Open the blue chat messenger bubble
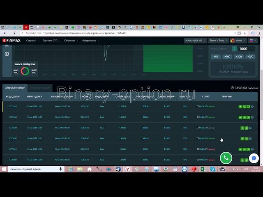 [x=254, y=158]
